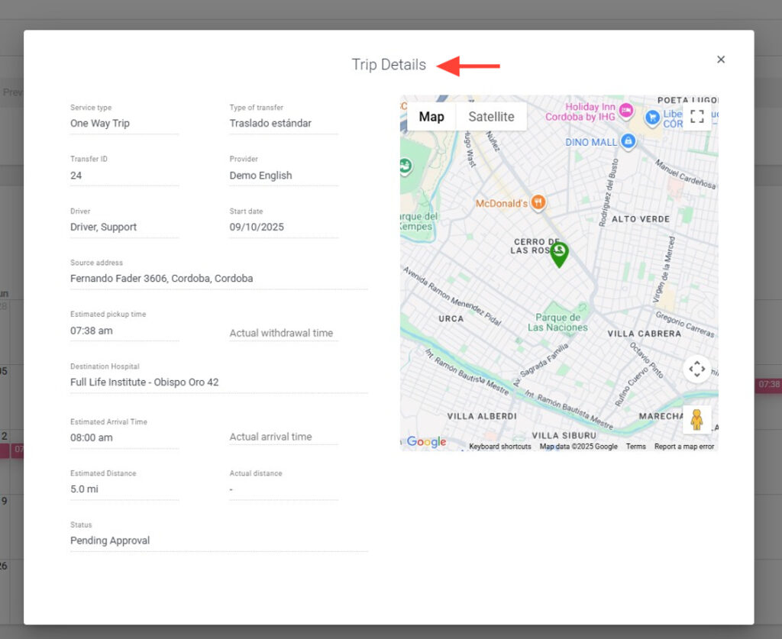This screenshot has width=782, height=639.
Task: Click the McDonald's restaurant marker
Action: (538, 203)
